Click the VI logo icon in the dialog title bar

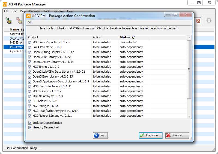28,16
